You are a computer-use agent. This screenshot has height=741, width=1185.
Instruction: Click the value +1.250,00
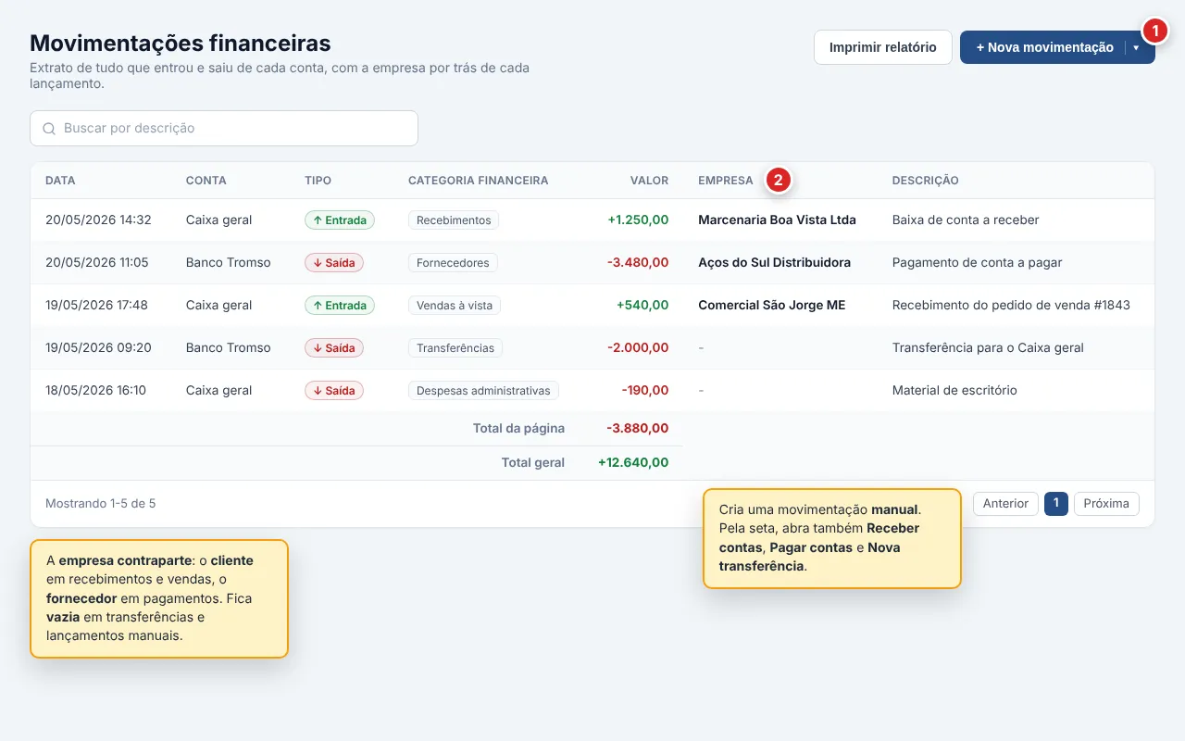point(638,220)
